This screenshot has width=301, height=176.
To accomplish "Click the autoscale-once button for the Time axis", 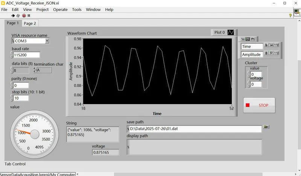I will point(271,45).
